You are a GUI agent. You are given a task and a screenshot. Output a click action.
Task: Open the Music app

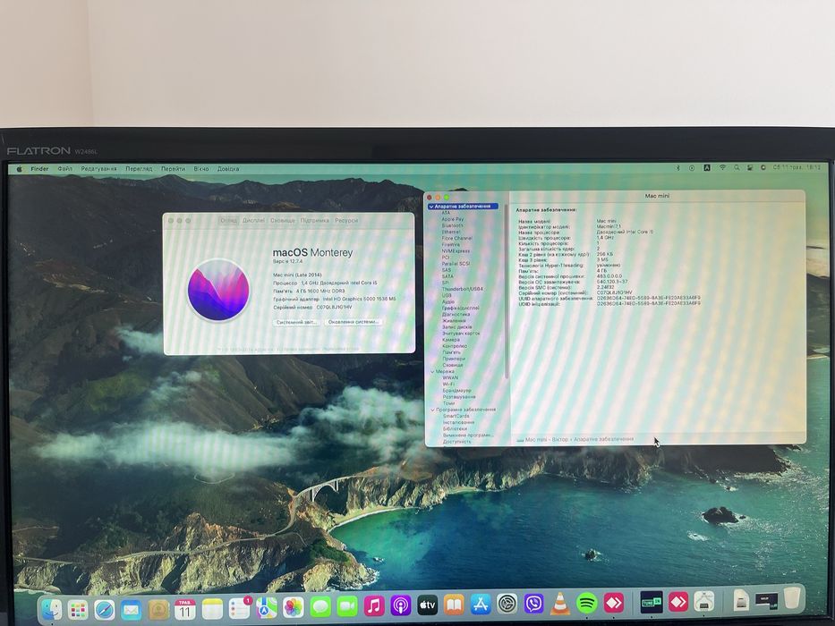(374, 605)
